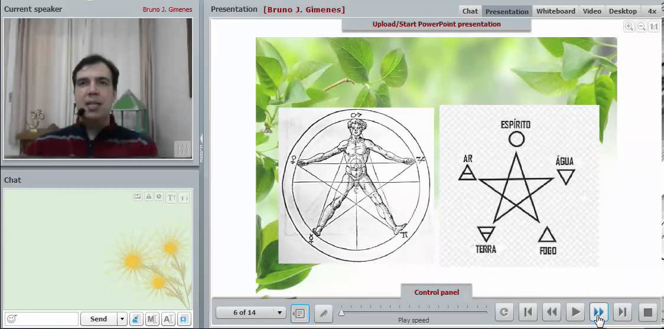This screenshot has height=329, width=664.
Task: Click the Bruno J. Gimenes speaker name
Action: click(x=167, y=9)
